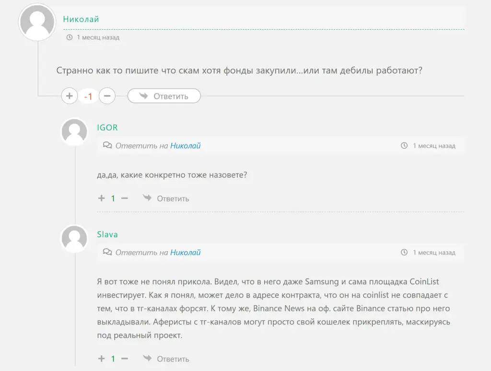The height and width of the screenshot is (371, 491).
Task: Upvote Slava's reply
Action: tap(102, 359)
